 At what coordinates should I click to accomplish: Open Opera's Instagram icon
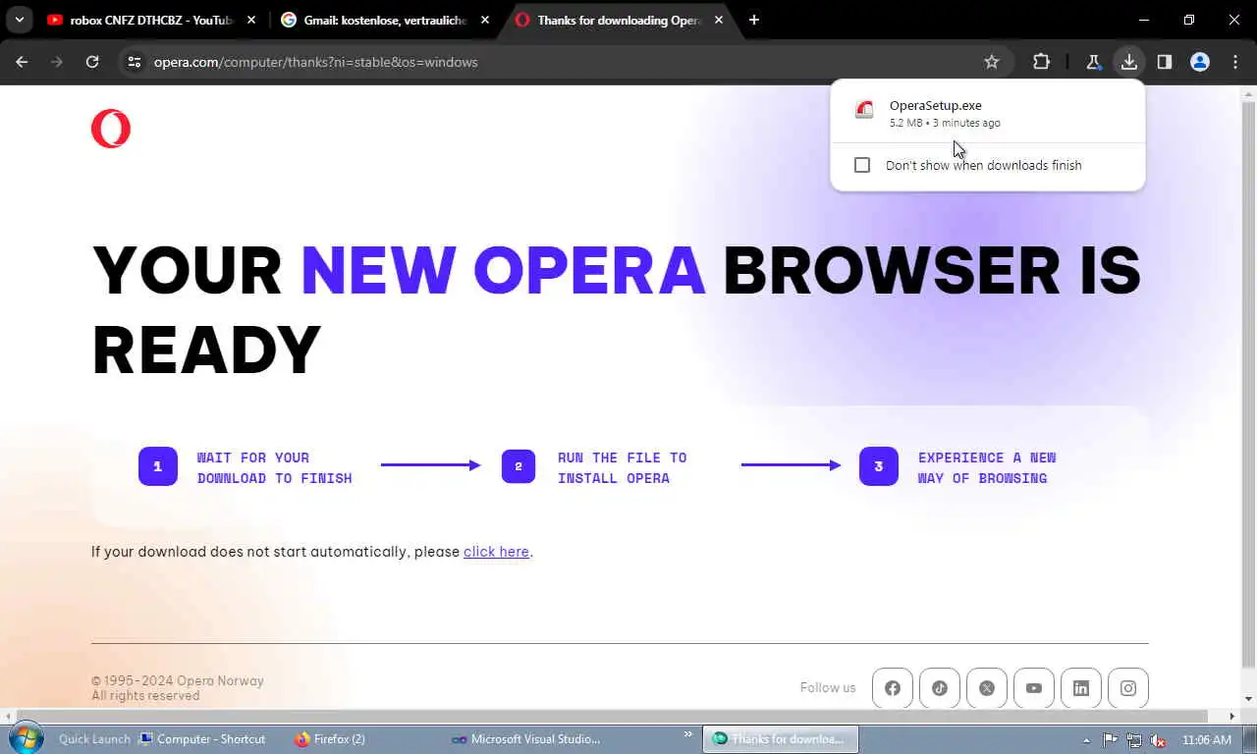(x=1128, y=688)
